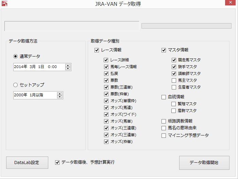Viewport: 238px width, 179px height.
Task: Check the 馬主マスタ option
Action: pos(174,80)
